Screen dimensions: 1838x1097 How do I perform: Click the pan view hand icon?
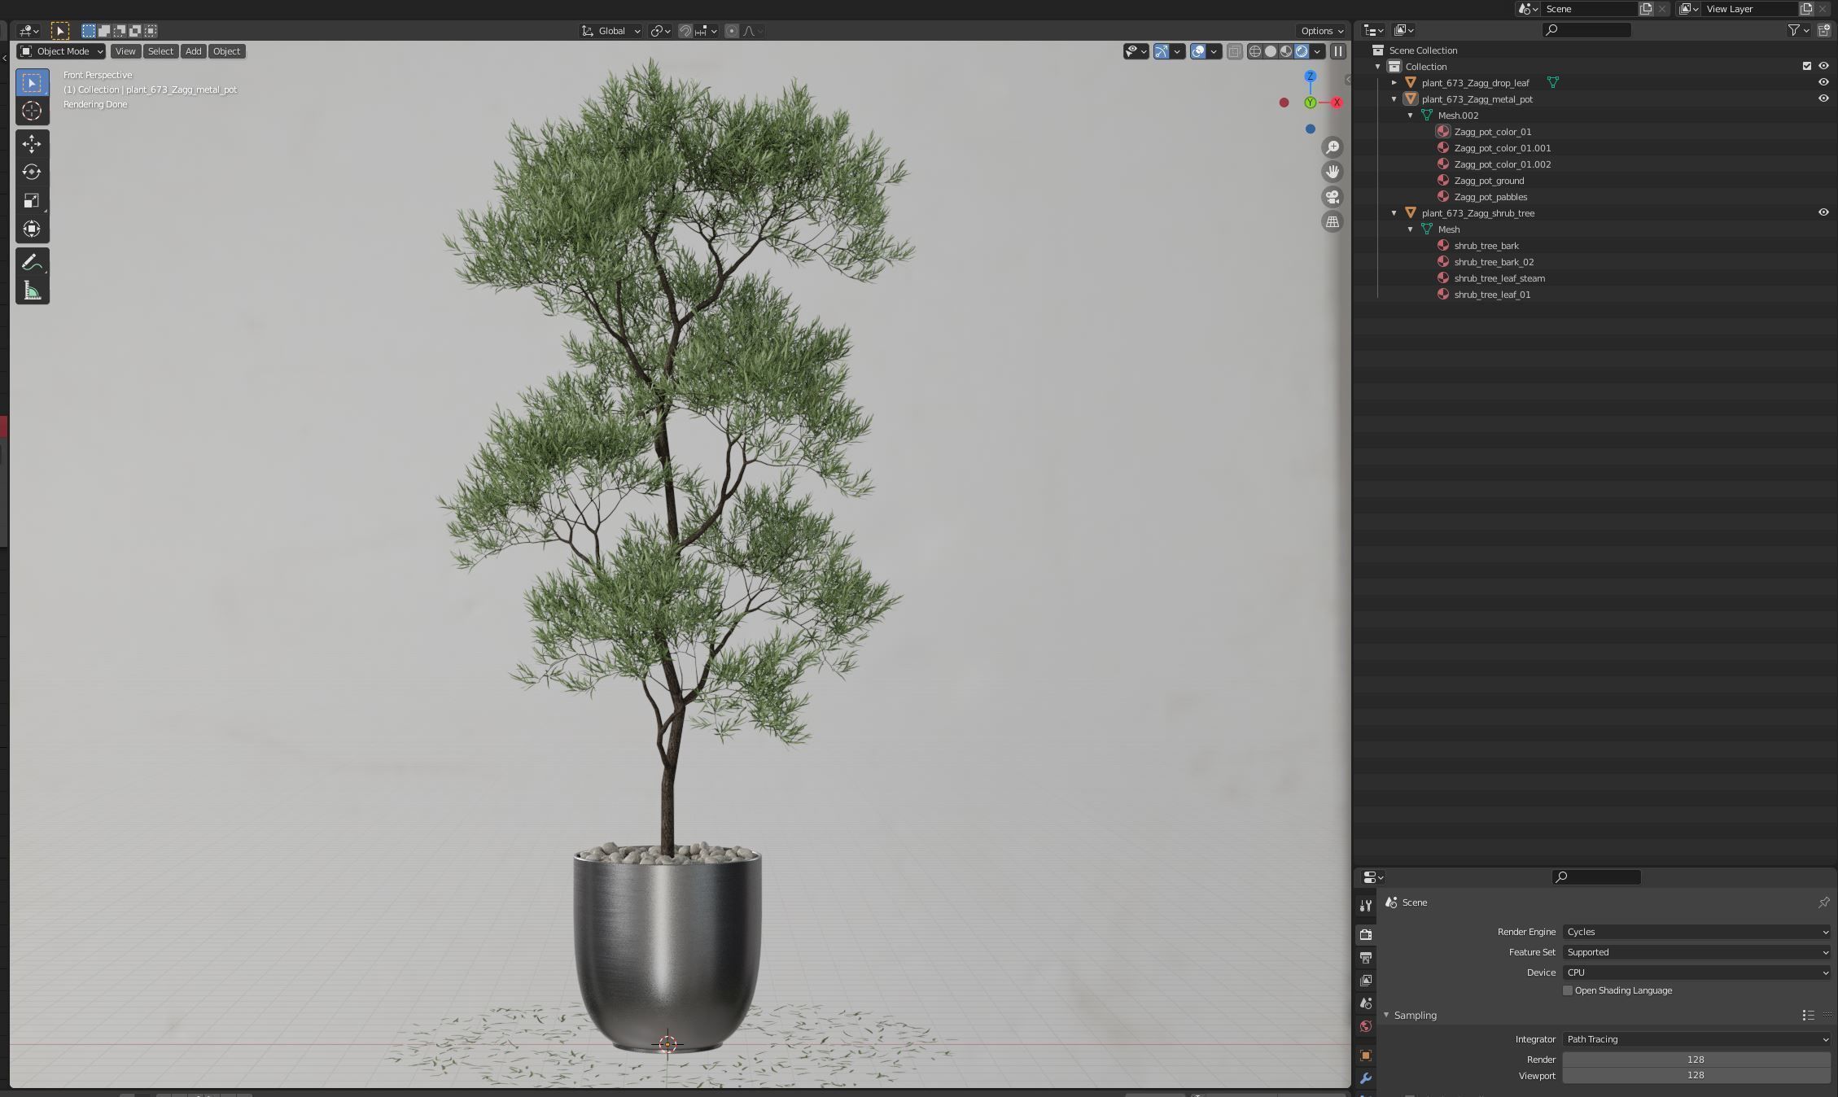(1333, 172)
